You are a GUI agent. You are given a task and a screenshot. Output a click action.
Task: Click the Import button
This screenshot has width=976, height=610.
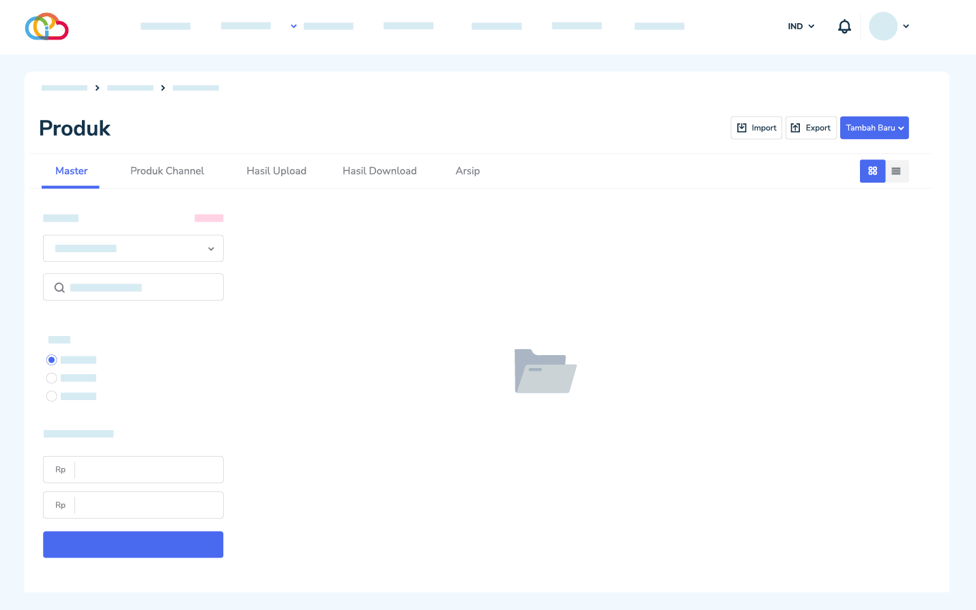coord(756,128)
